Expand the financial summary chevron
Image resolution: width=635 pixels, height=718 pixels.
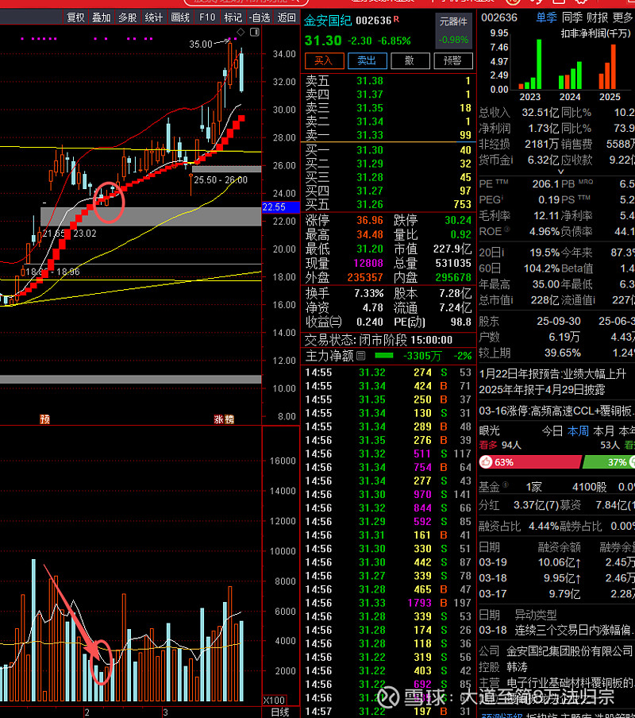[561, 172]
